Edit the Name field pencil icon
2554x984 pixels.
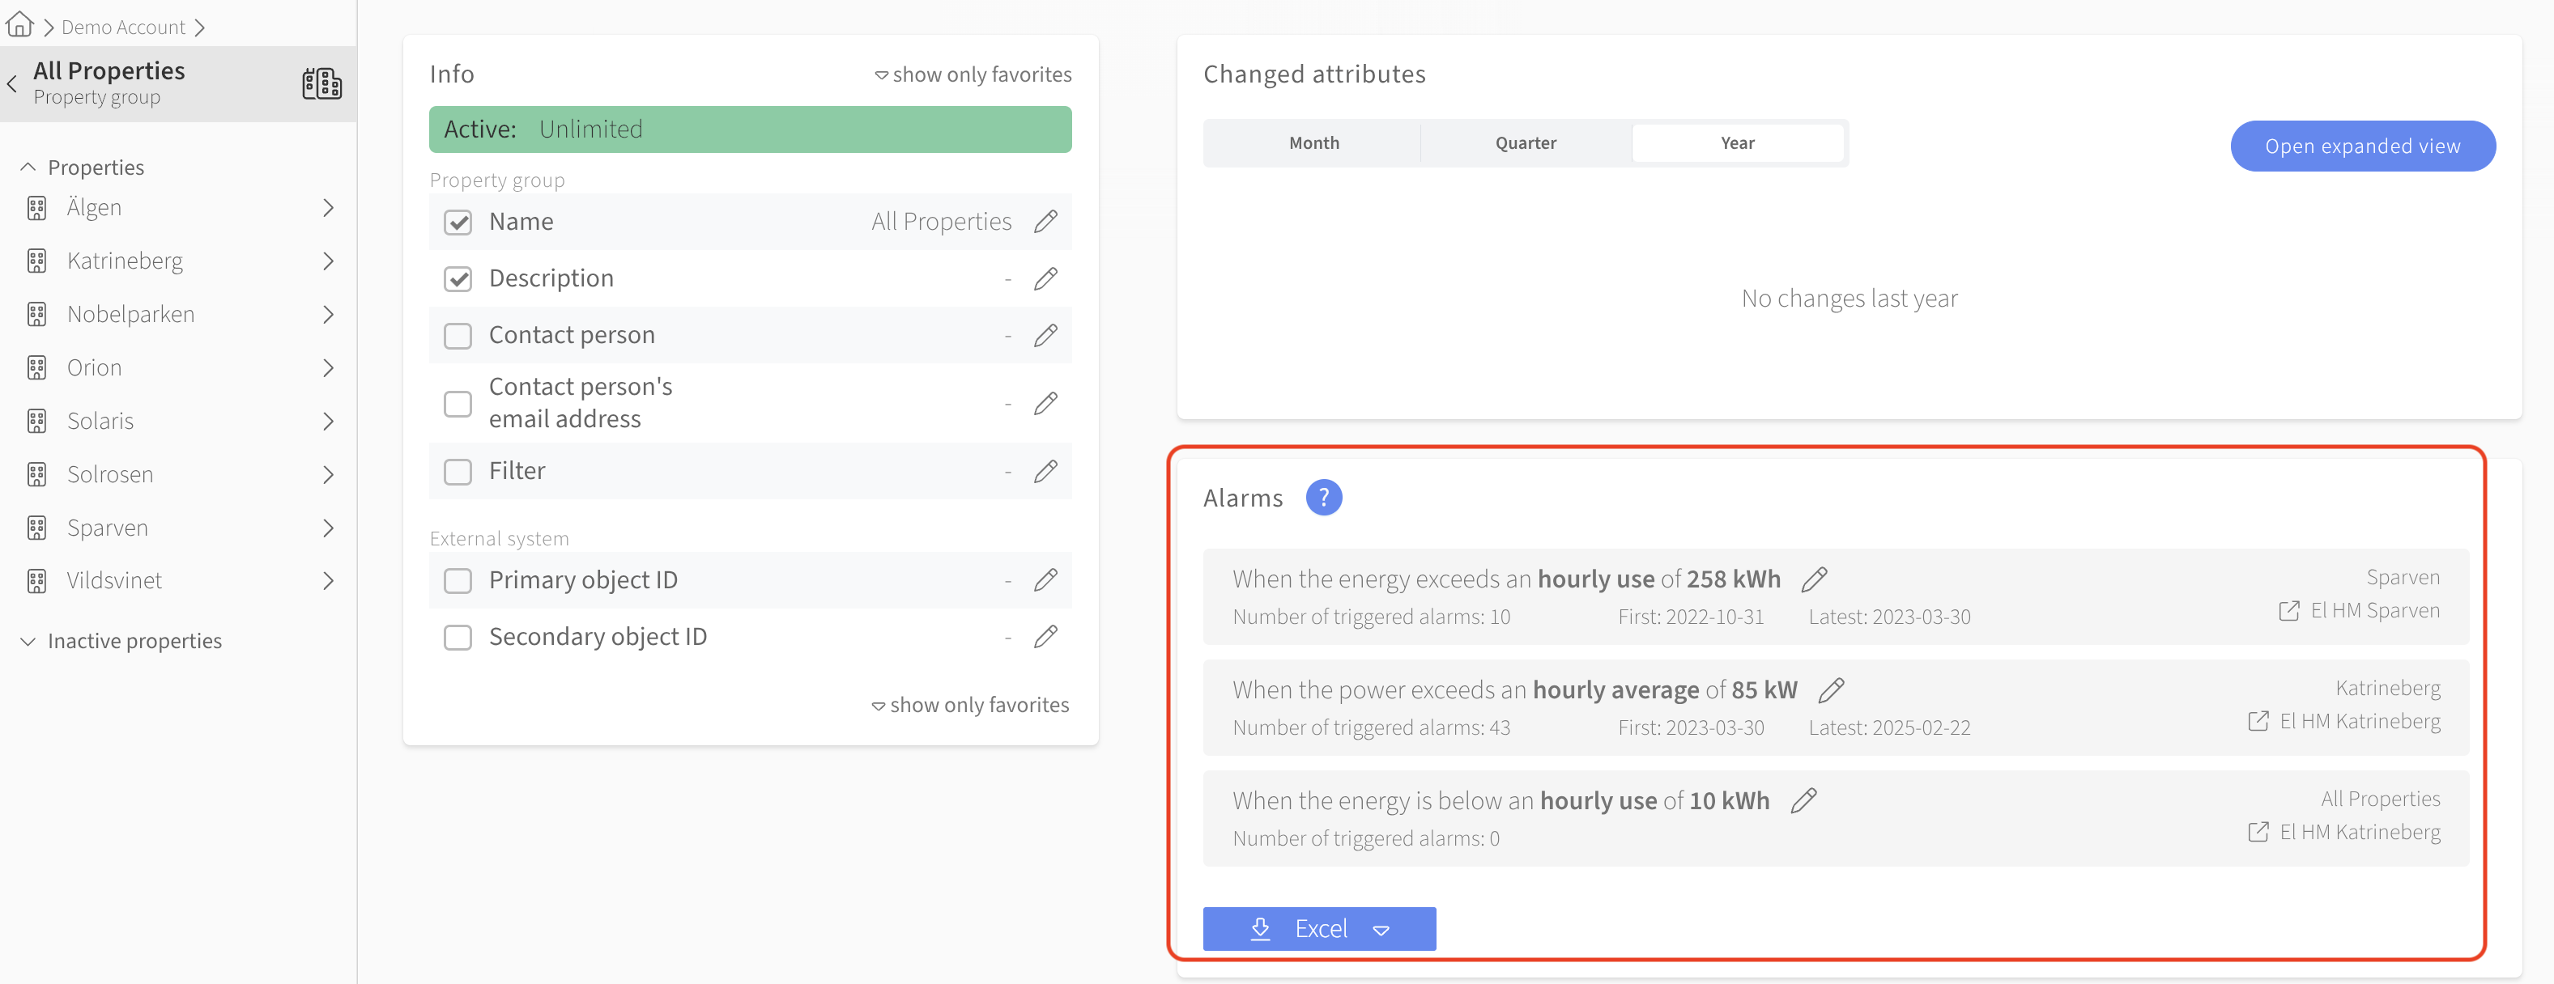pos(1045,222)
